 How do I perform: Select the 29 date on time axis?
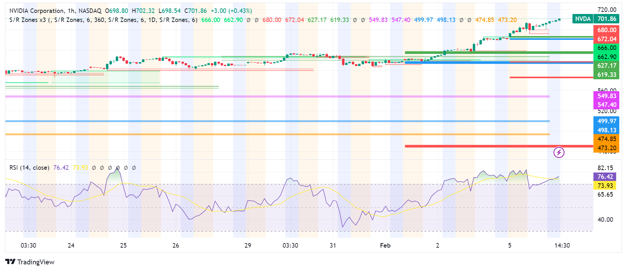(248, 246)
